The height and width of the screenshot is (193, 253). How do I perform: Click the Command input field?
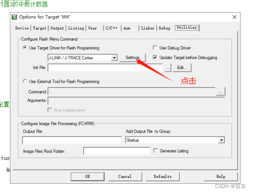pyautogui.click(x=132, y=91)
